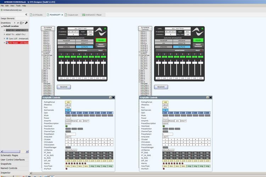Switch to the Coupure son tab
This screenshot has height=177, width=266.
tap(72, 15)
